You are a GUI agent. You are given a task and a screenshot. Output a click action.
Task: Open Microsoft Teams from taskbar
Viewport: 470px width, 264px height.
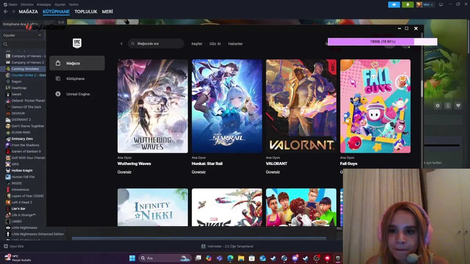coord(220,258)
